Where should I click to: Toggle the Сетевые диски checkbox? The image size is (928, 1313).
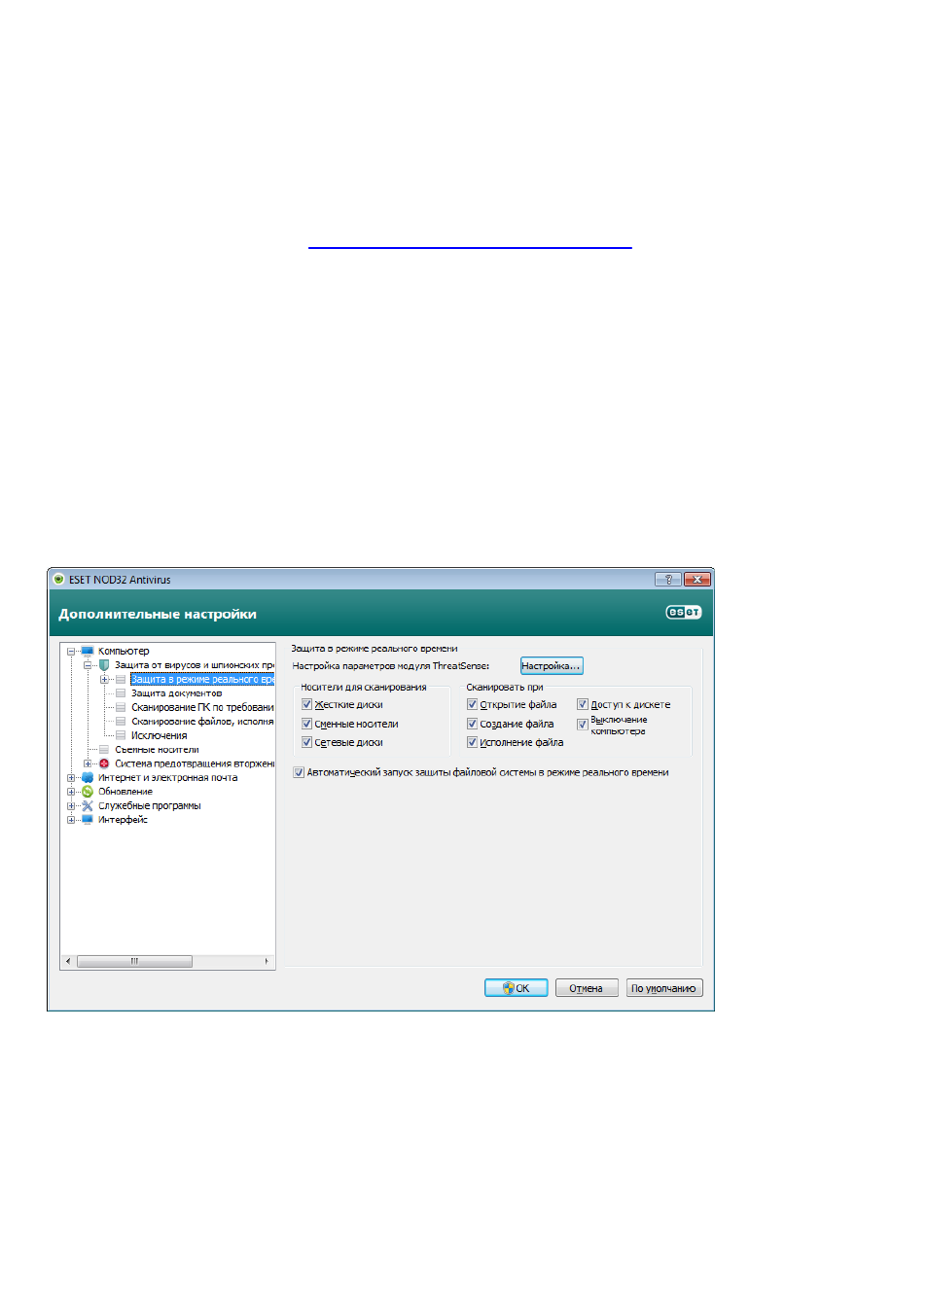tap(306, 742)
